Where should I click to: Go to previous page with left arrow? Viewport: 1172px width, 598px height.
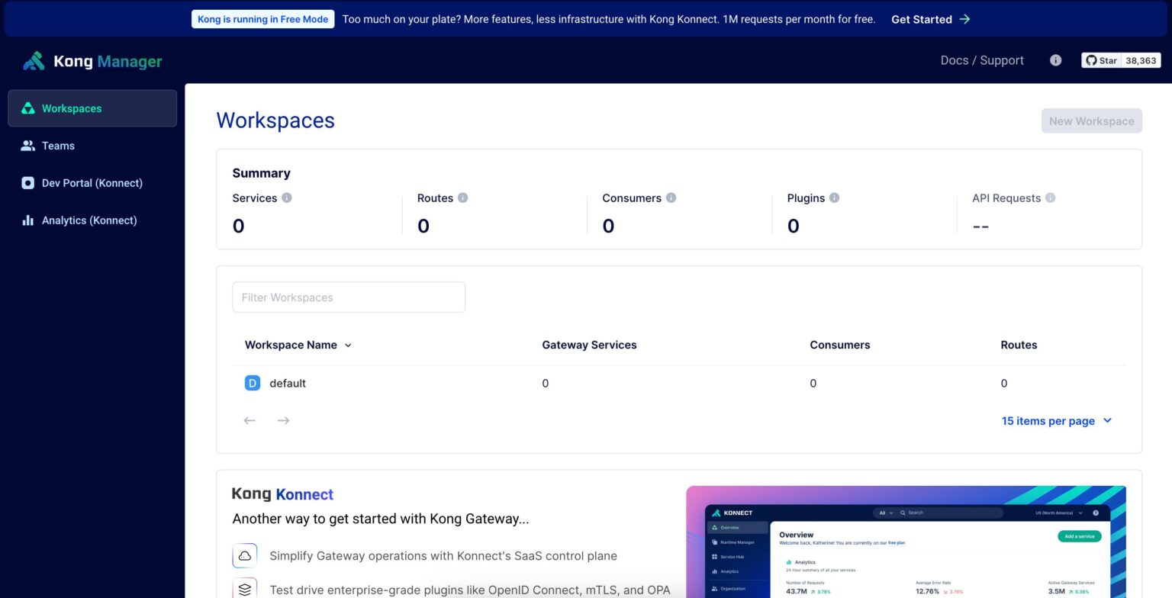[x=250, y=420]
